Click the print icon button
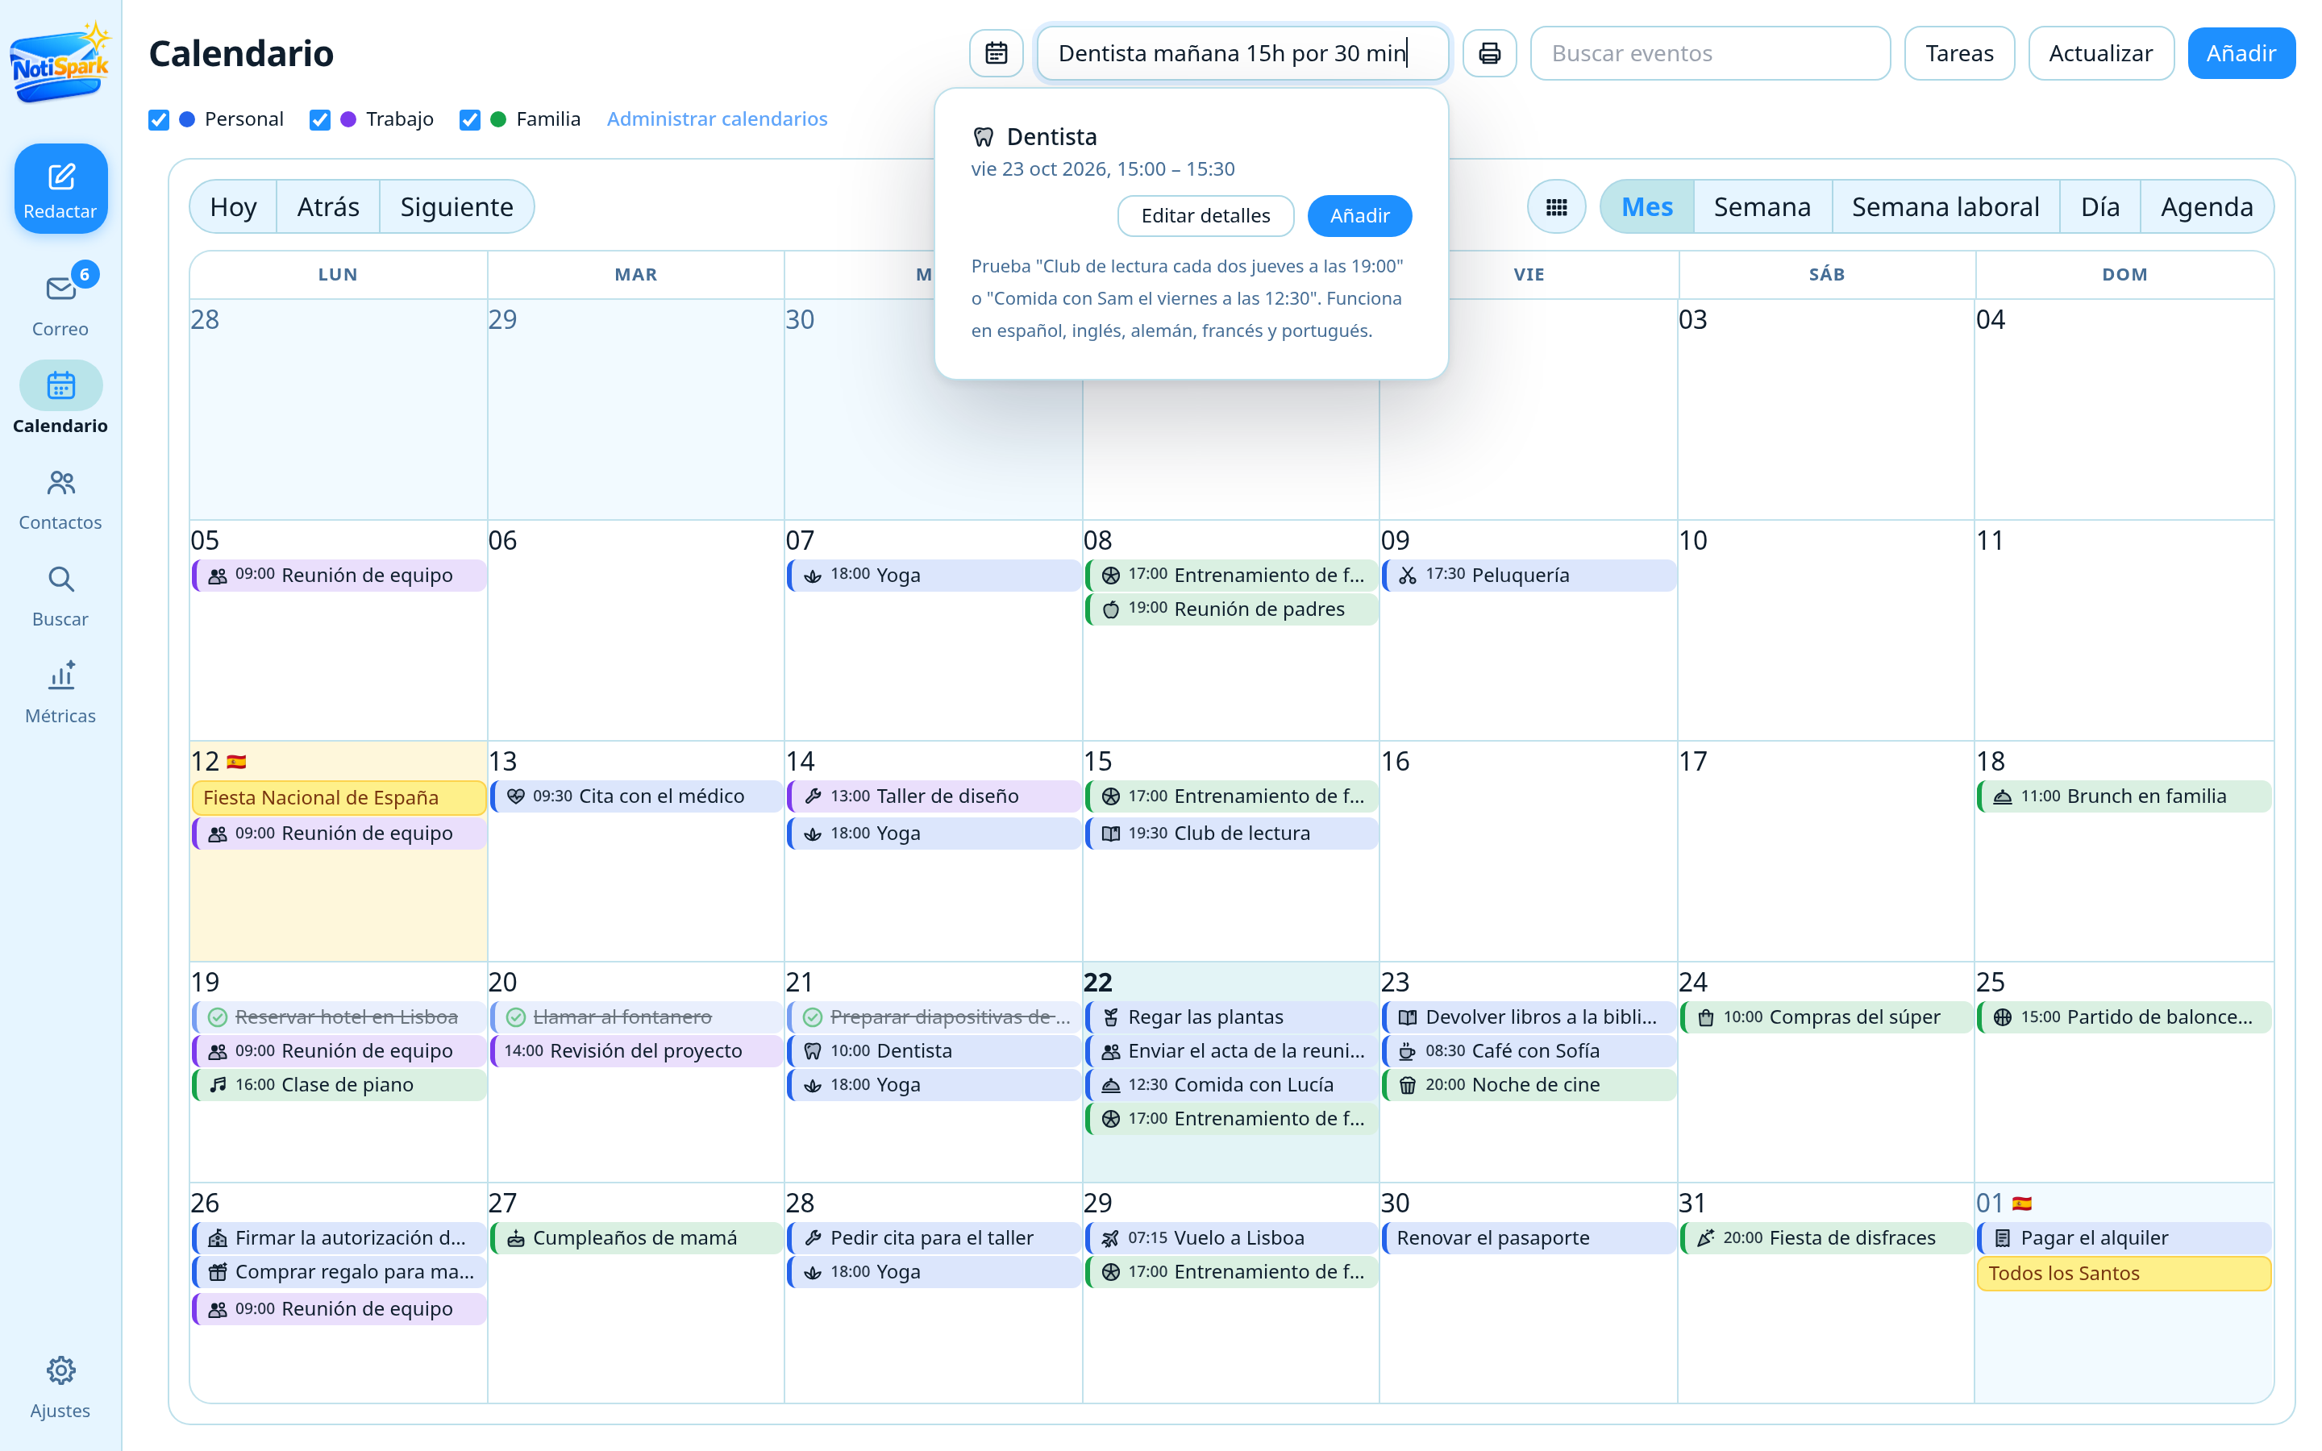This screenshot has width=2322, height=1451. tap(1489, 52)
